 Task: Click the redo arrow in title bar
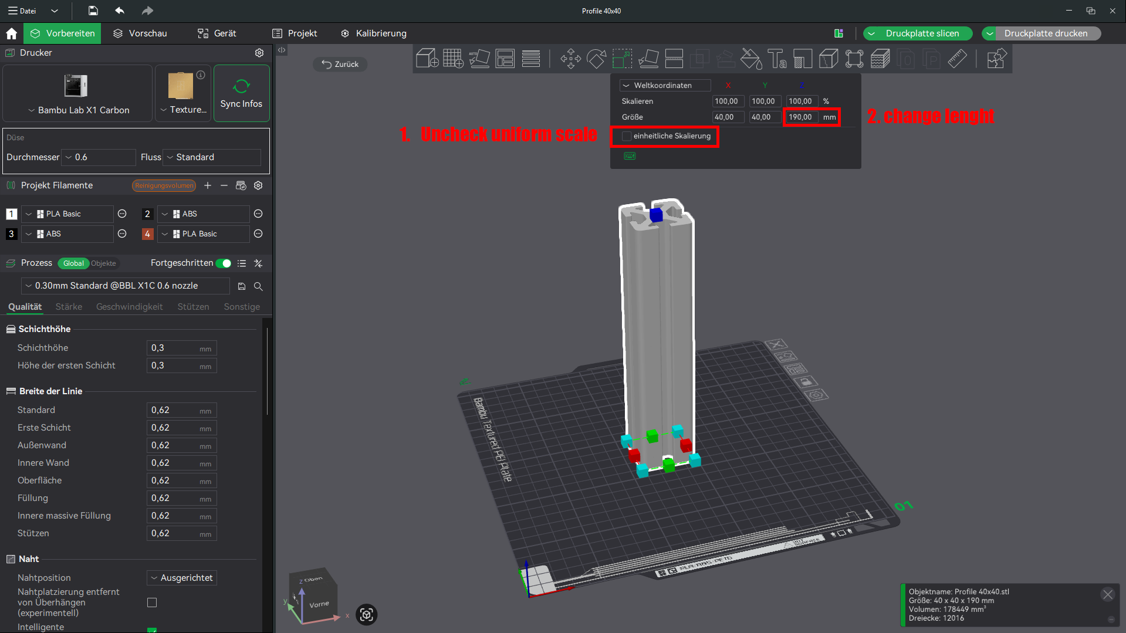(x=147, y=11)
